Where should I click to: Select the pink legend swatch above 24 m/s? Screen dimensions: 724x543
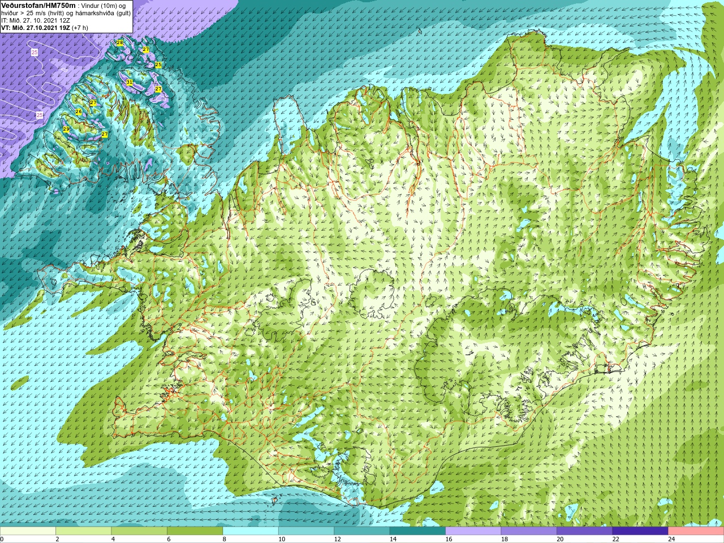pyautogui.click(x=696, y=531)
